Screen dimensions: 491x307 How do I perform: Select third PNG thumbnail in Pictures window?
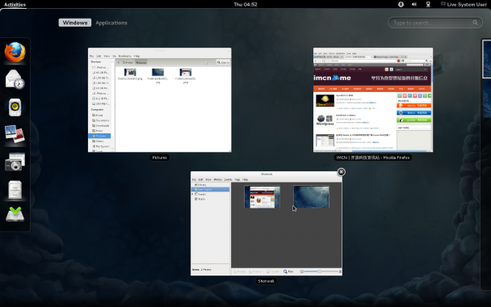pos(186,73)
